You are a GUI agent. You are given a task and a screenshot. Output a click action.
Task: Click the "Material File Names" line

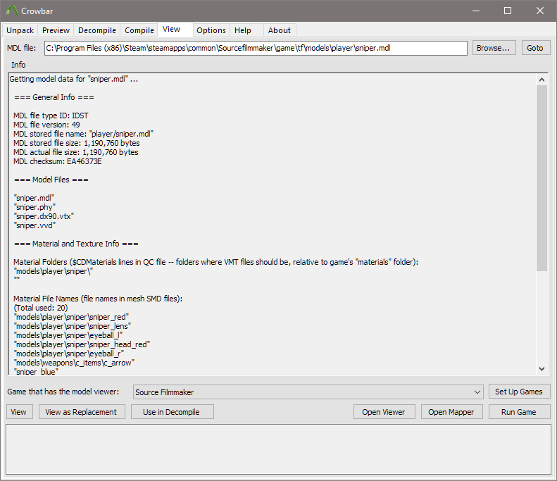tap(98, 299)
